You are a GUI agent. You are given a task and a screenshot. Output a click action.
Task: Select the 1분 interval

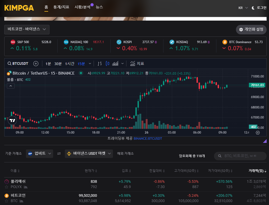[x=48, y=64]
